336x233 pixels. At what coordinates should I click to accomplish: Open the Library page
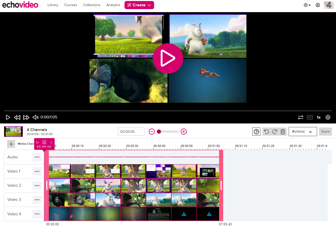click(53, 5)
